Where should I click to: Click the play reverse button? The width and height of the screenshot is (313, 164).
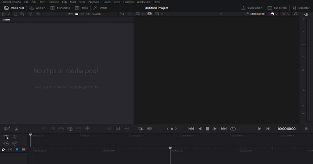coord(200,129)
